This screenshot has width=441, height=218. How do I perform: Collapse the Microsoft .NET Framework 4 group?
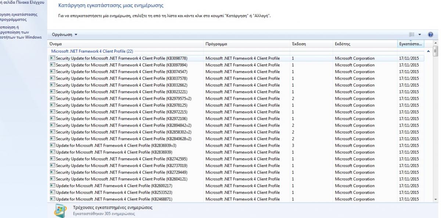tap(428, 51)
